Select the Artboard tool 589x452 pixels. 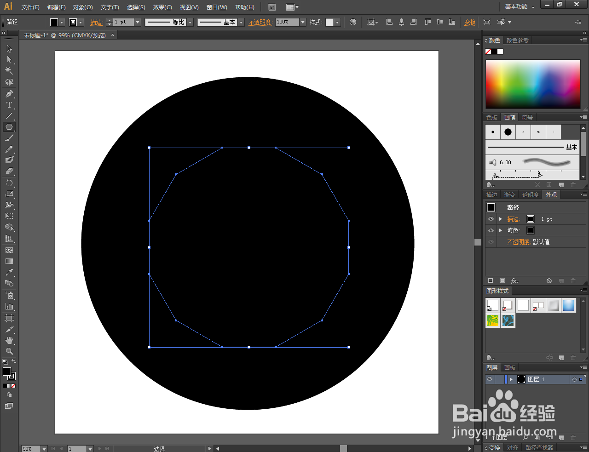pyautogui.click(x=9, y=318)
